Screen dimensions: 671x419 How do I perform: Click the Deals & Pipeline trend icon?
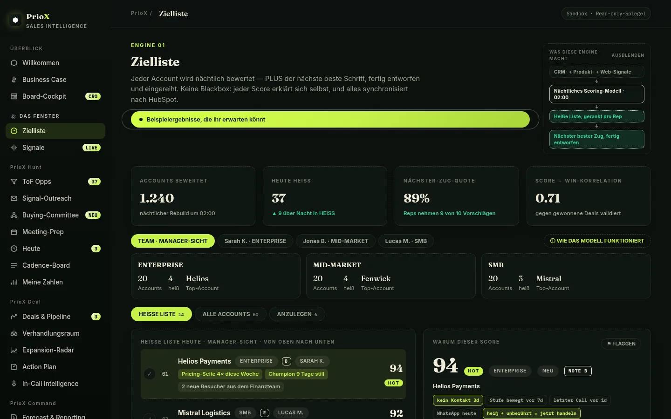(14, 317)
